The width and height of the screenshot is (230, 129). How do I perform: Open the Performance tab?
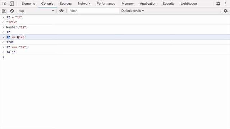tap(106, 4)
